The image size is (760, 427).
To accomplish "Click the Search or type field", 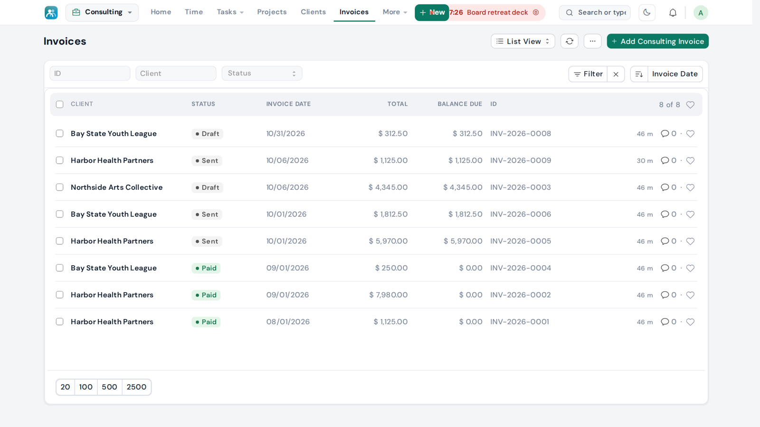I will (595, 12).
